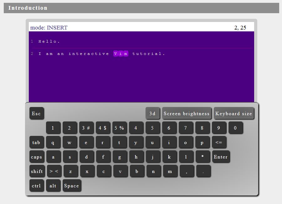Click the tab key
This screenshot has height=204, width=282.
(37, 142)
